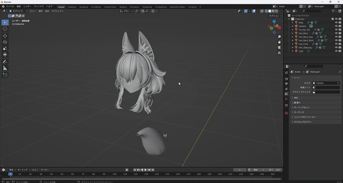The image size is (343, 183).
Task: Expand the Keying Sets panel
Action: [x=316, y=107]
